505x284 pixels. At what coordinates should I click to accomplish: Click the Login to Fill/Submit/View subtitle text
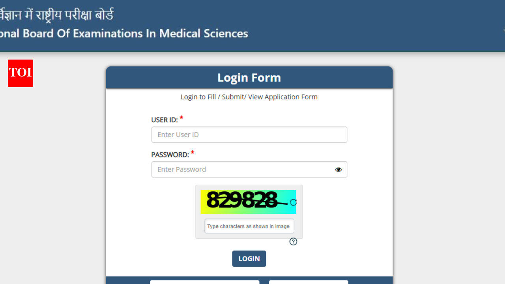249,97
